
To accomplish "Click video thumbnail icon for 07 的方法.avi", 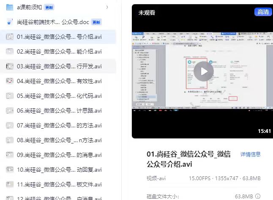I will coord(10,125).
